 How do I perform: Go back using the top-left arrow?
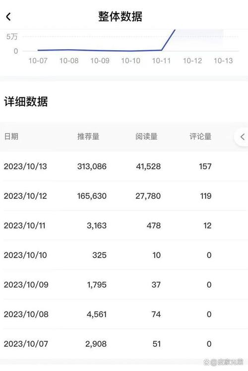click(x=8, y=17)
